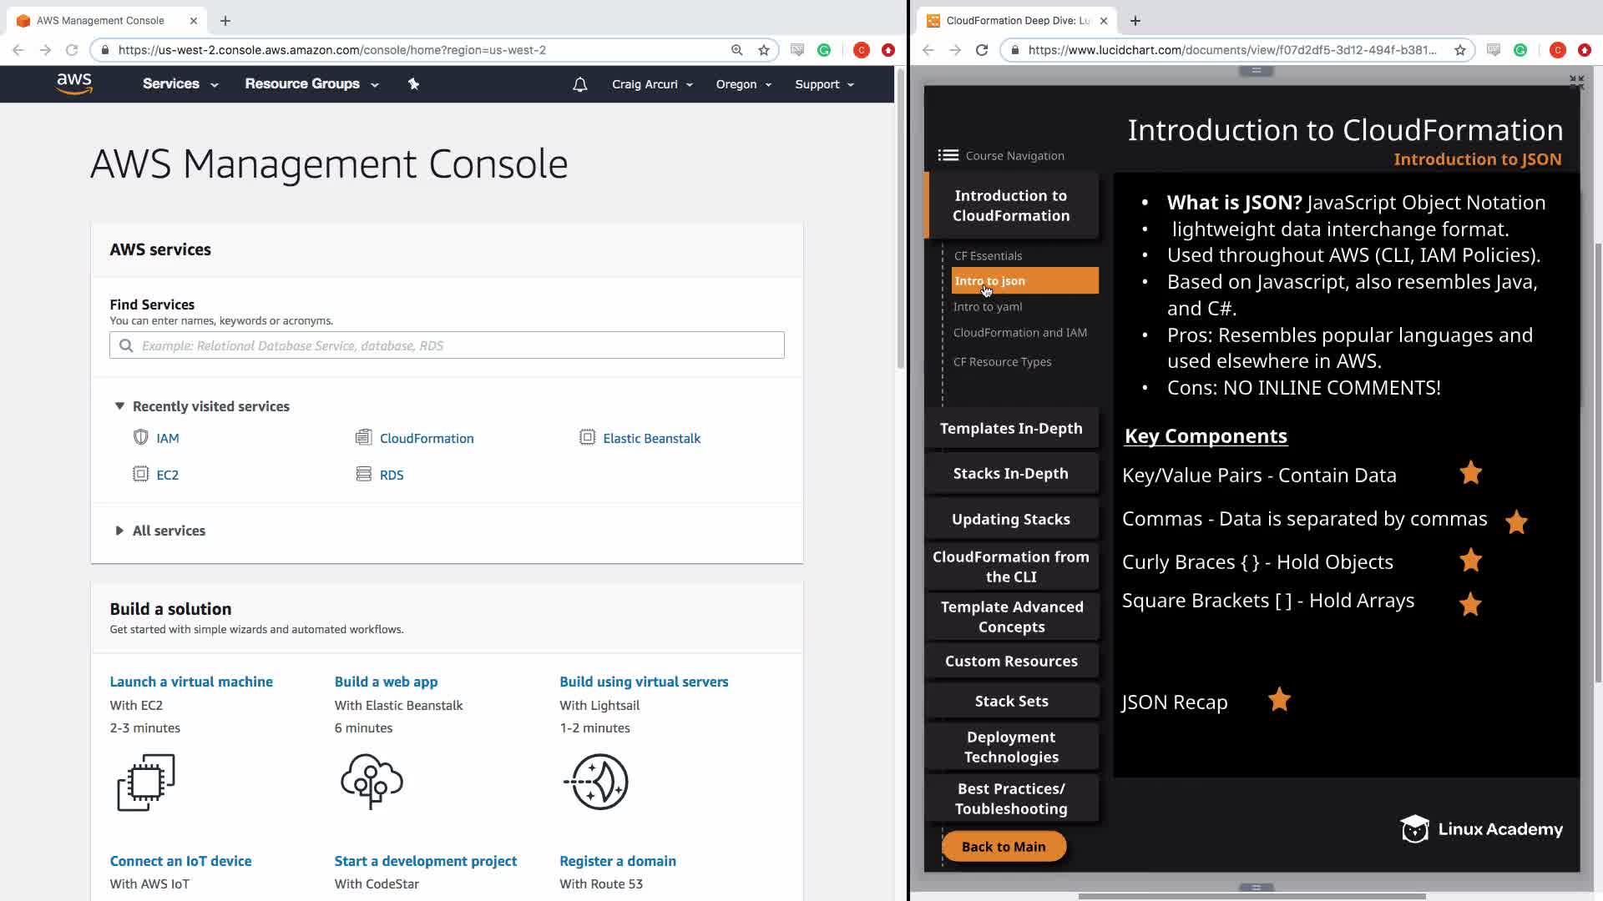Click the Back to Main button
Image resolution: width=1603 pixels, height=901 pixels.
(x=1003, y=846)
